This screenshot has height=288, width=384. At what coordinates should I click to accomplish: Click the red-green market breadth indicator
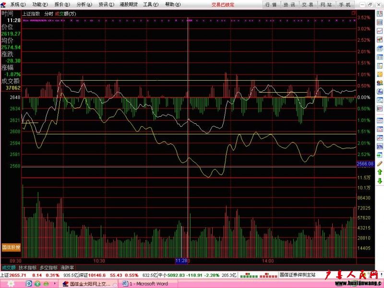(x=258, y=275)
